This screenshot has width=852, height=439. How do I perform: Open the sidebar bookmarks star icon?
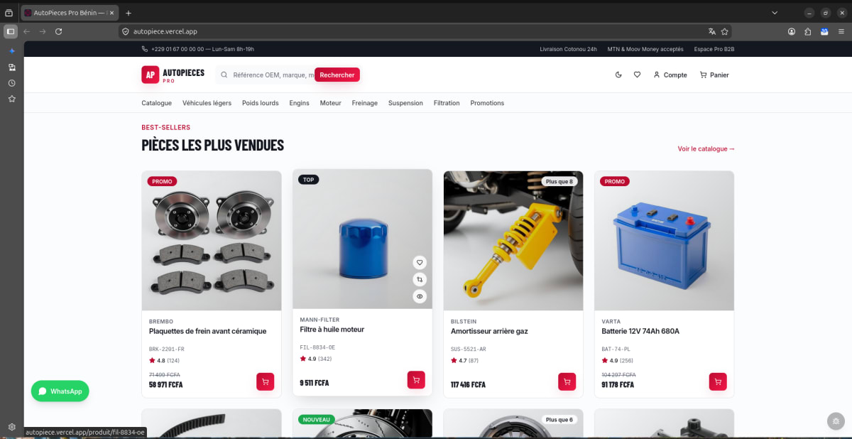tap(11, 99)
